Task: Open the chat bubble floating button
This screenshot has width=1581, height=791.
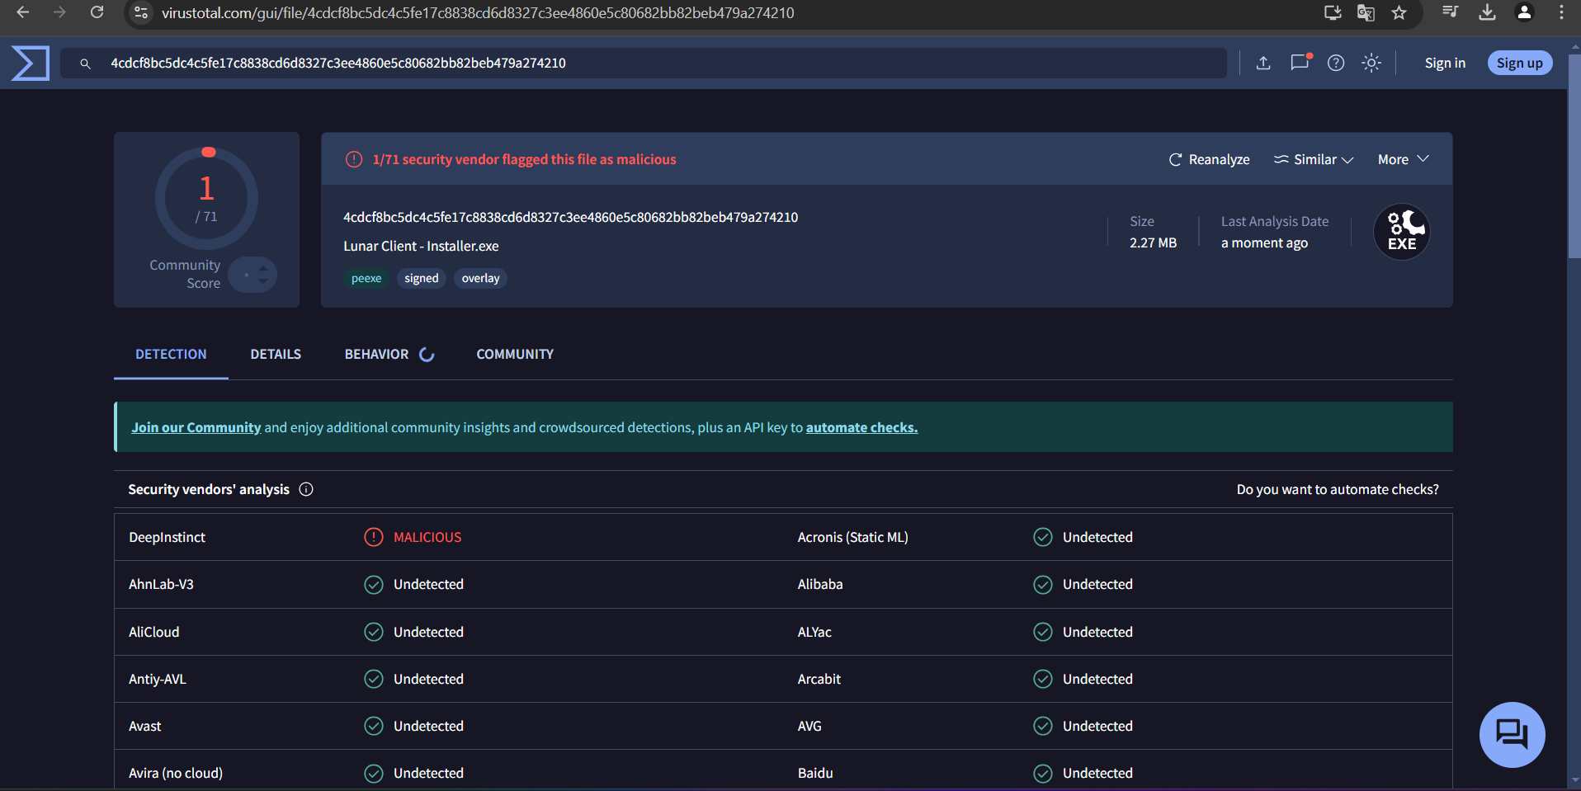Action: (1513, 734)
